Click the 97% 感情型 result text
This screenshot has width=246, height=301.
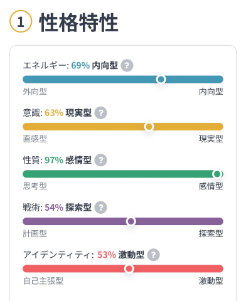(68, 161)
